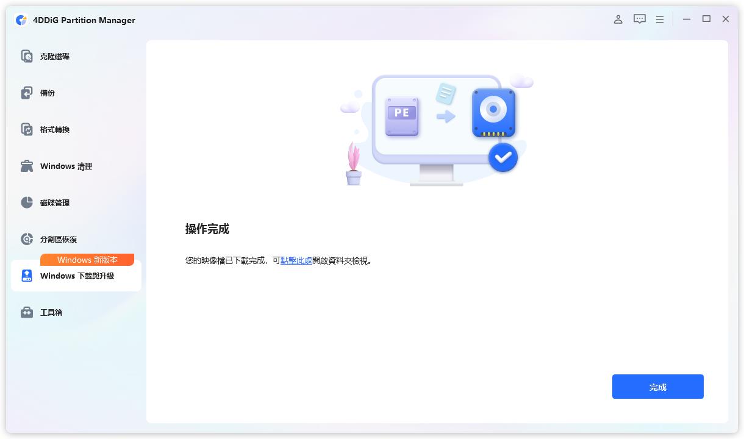The height and width of the screenshot is (439, 744).
Task: Click the 克隆磁碟 sidebar icon
Action: [27, 56]
